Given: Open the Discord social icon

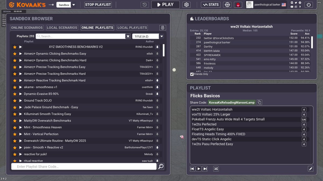Looking at the screenshot, I should click(292, 3).
